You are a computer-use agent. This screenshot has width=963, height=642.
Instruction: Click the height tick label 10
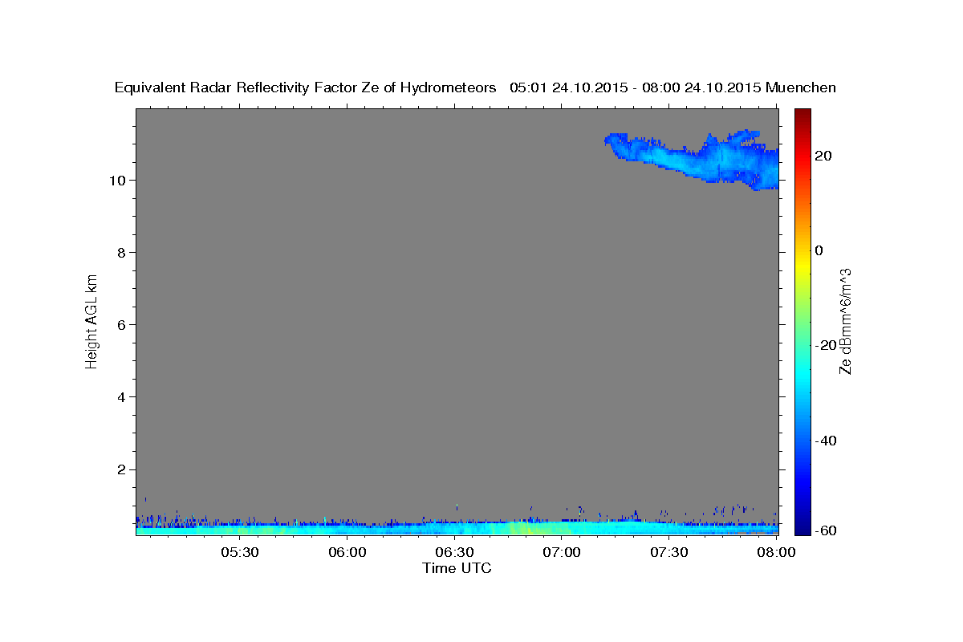118,180
